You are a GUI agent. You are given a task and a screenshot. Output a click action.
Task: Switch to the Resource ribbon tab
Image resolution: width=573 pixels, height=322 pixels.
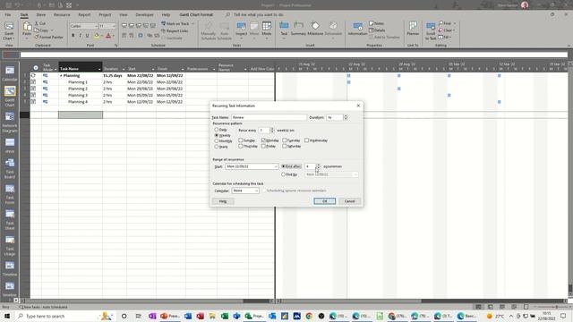[x=62, y=14]
